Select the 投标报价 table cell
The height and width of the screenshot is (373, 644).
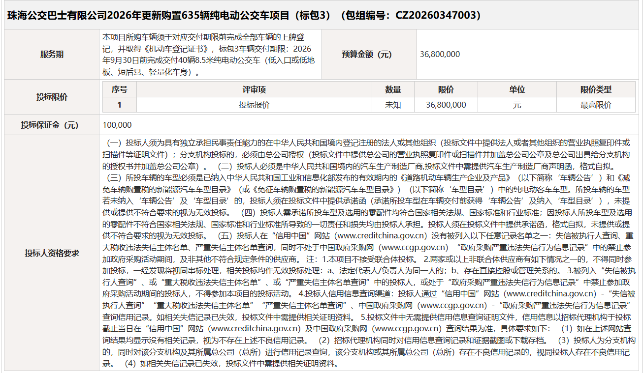pos(254,105)
